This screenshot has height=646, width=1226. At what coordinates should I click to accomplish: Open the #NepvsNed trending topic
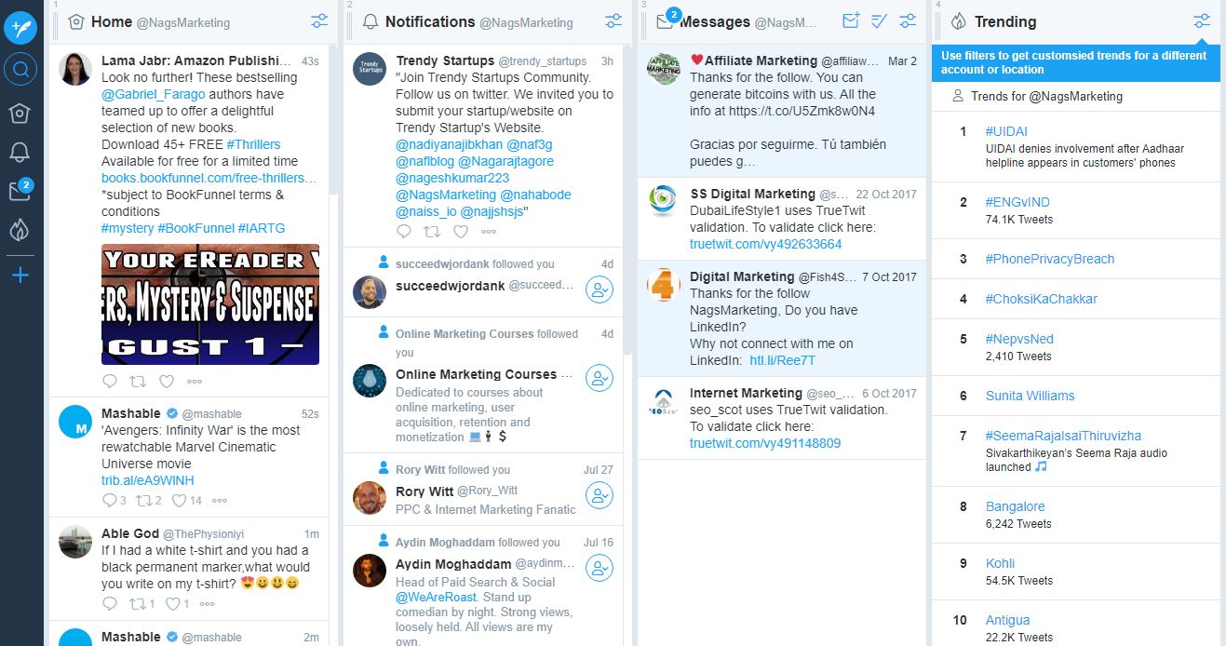[x=1019, y=339]
